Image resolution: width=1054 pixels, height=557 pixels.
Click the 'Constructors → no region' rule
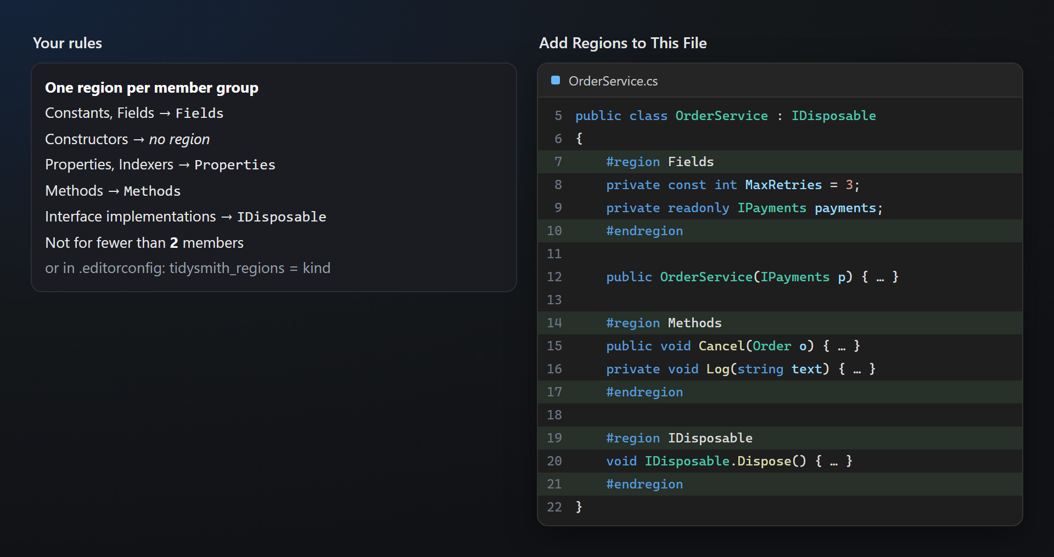point(127,139)
